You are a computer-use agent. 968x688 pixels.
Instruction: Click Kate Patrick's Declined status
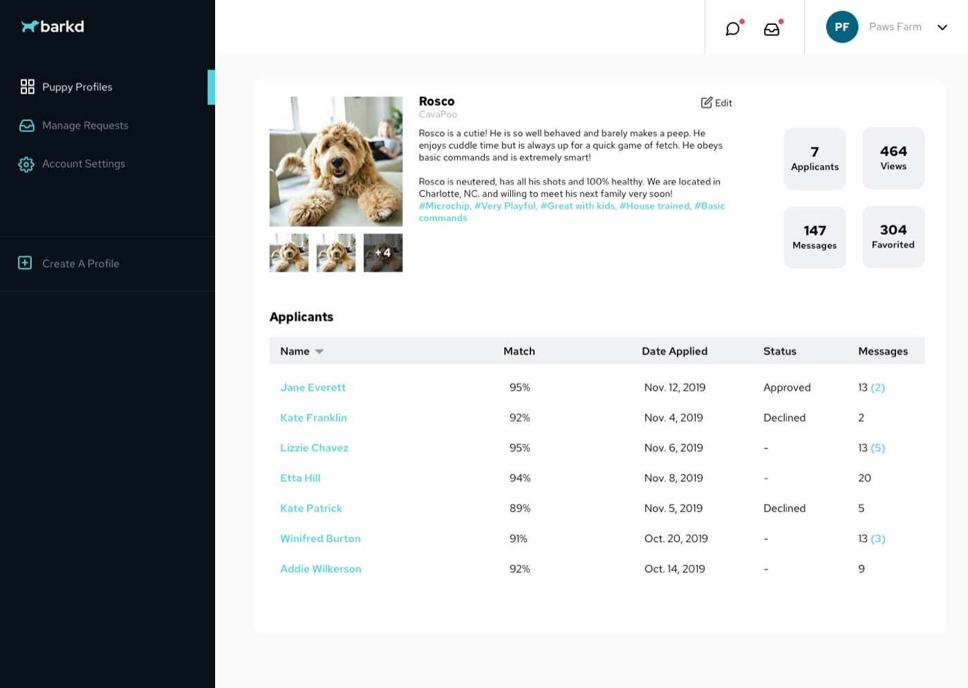[785, 508]
